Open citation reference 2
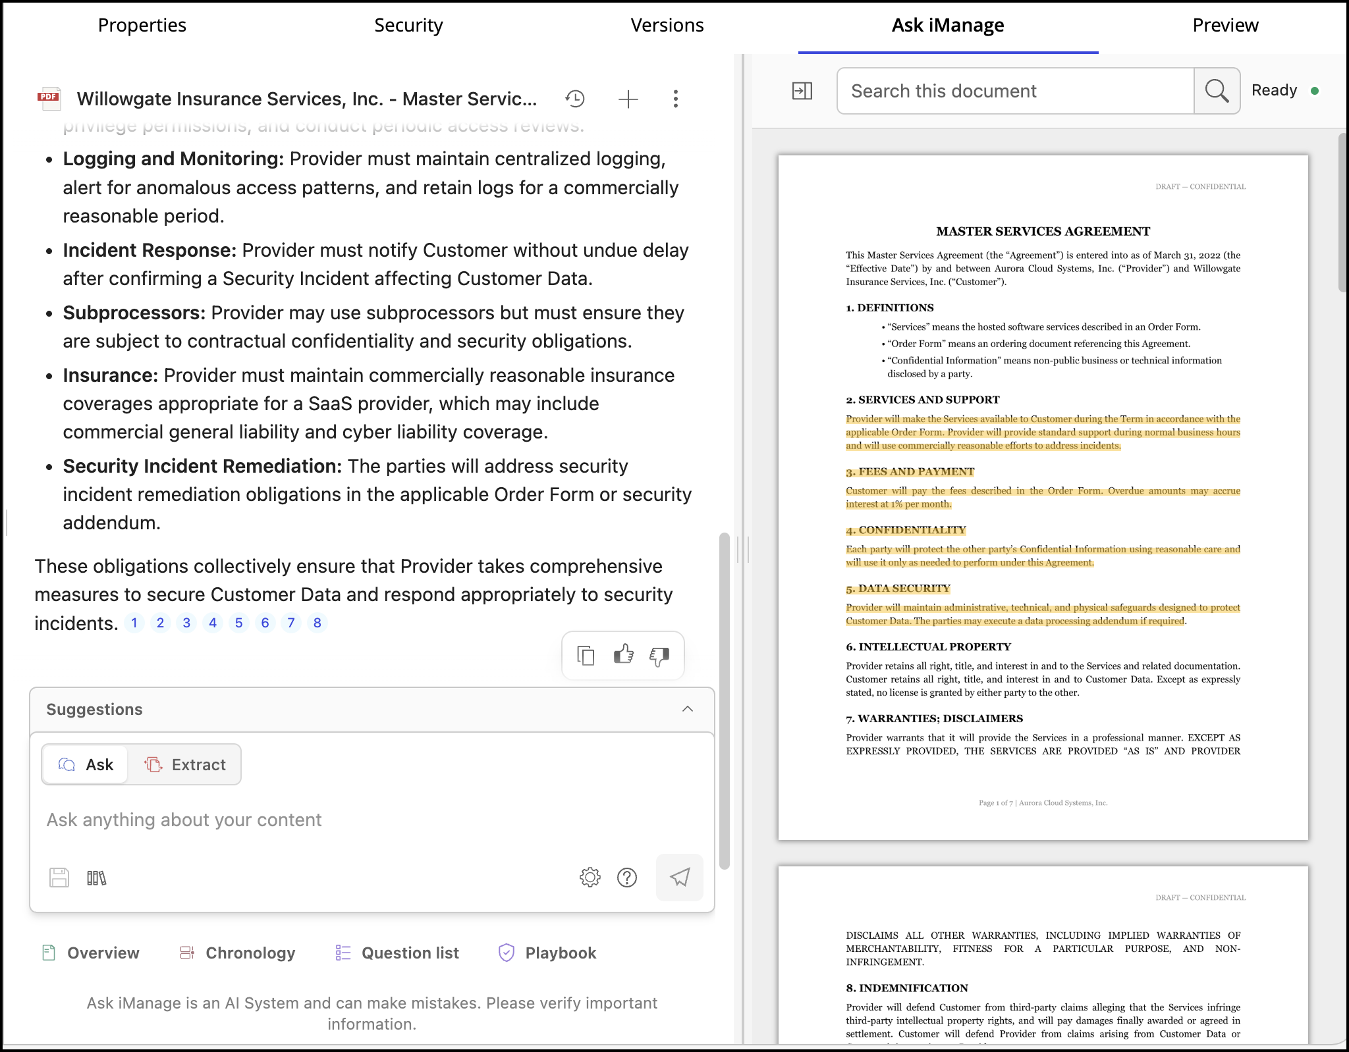 point(161,623)
